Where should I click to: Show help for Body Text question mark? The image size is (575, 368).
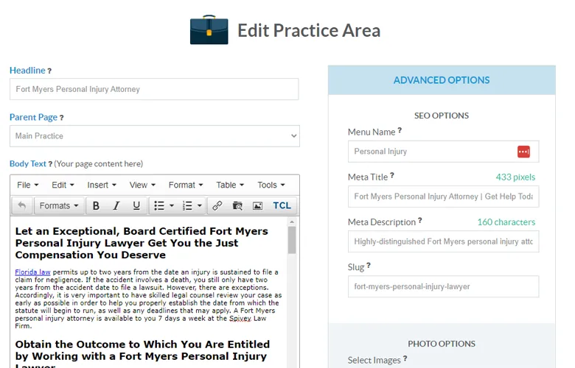[50, 164]
